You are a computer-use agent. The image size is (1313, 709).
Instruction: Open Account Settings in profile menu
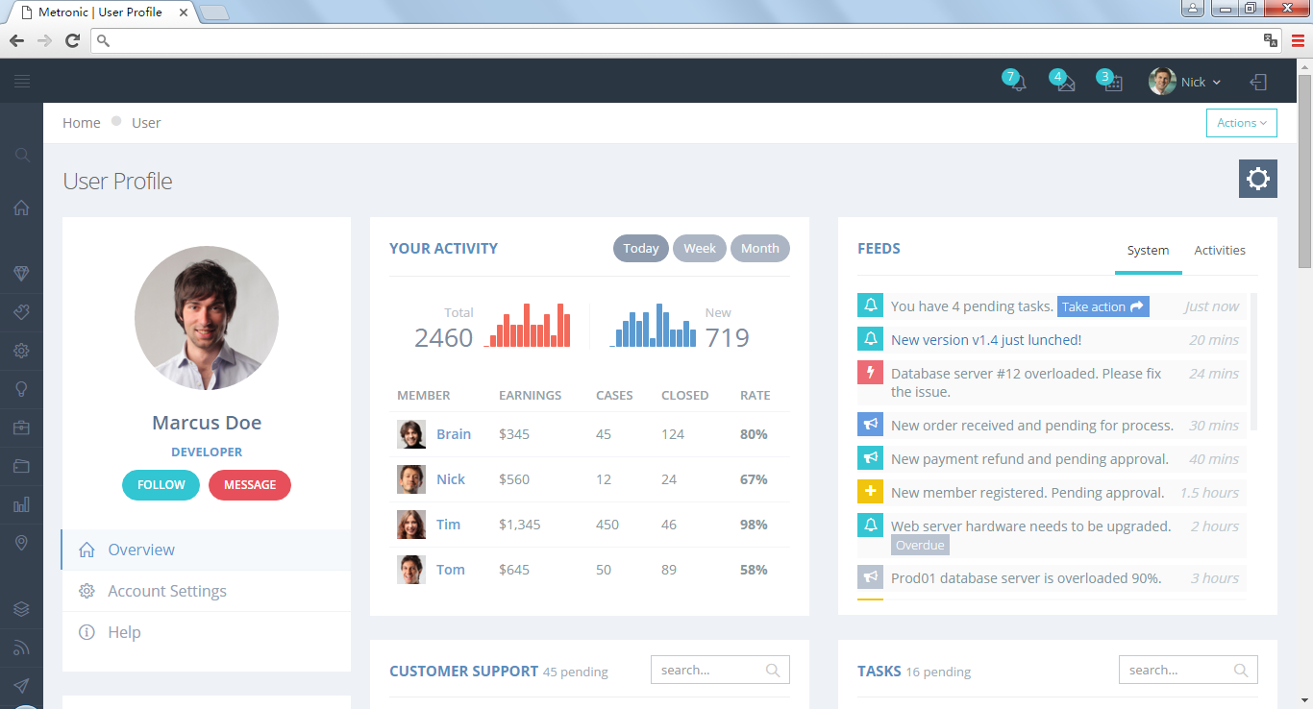point(167,591)
